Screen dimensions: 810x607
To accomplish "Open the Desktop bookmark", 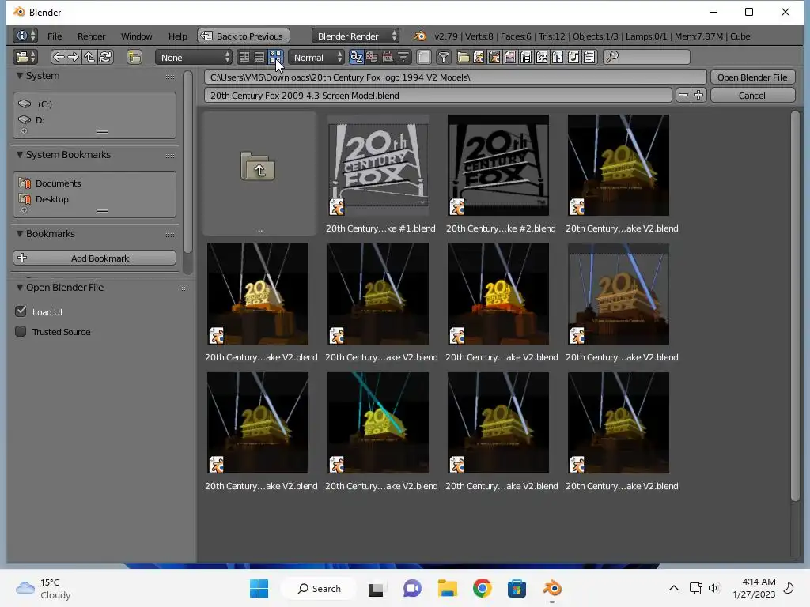I will 95,198.
